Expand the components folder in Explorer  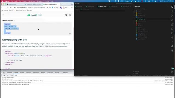[x=135, y=15]
